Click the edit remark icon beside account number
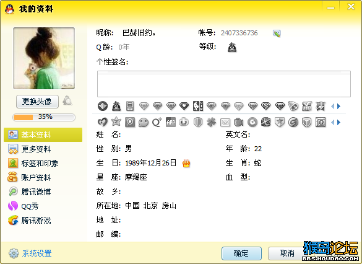 click(x=277, y=33)
